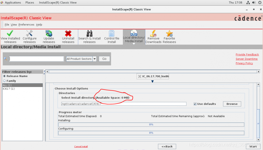Click the Provide Feedback link
The width and height of the screenshot is (263, 150).
[247, 54]
